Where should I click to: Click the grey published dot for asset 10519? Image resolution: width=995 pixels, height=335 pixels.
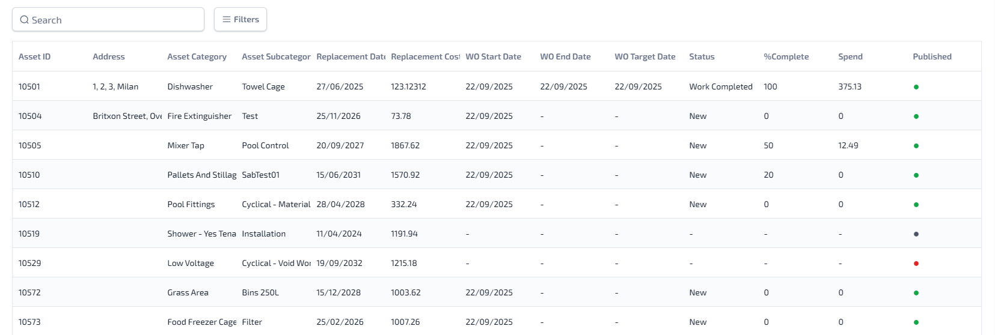(x=916, y=234)
